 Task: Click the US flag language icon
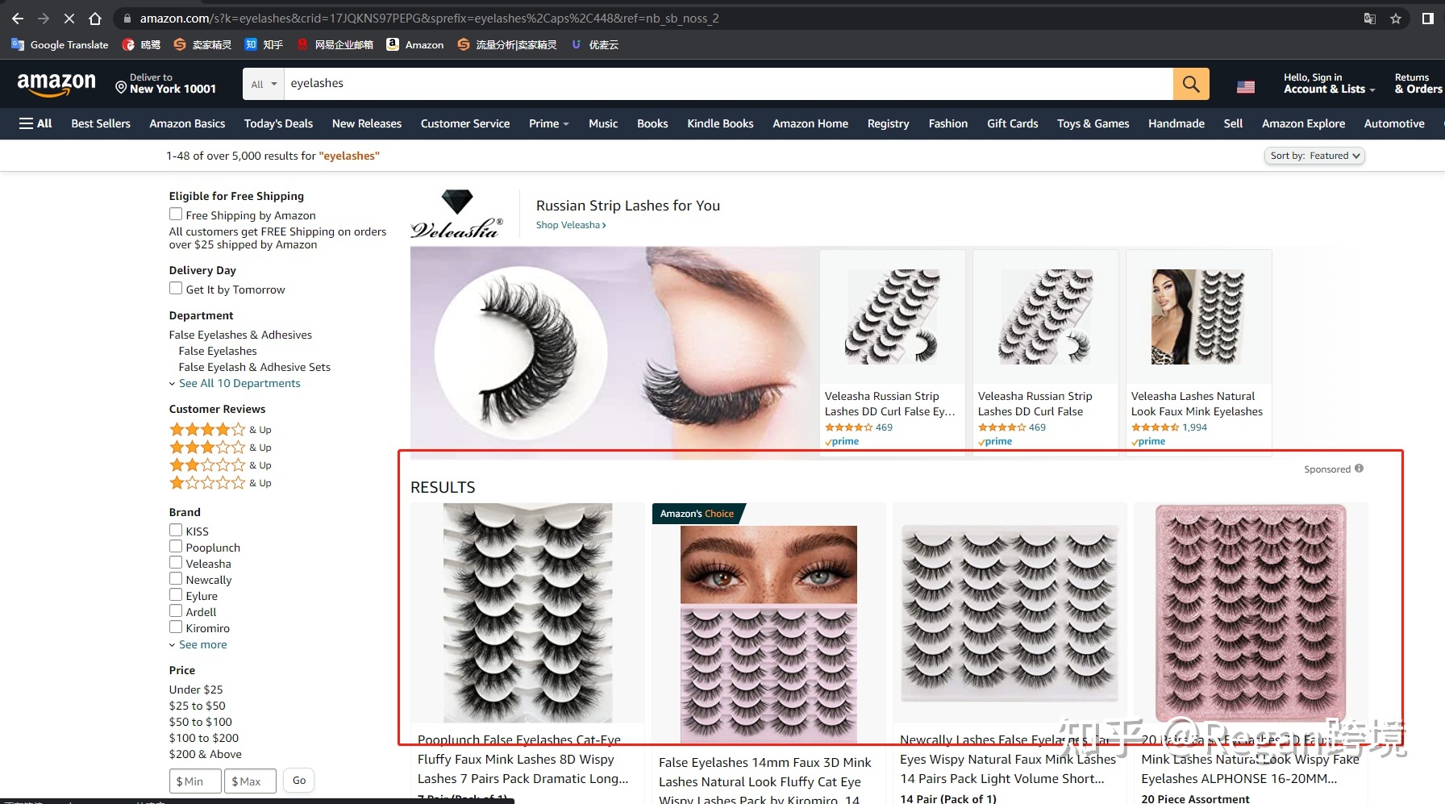pyautogui.click(x=1245, y=86)
